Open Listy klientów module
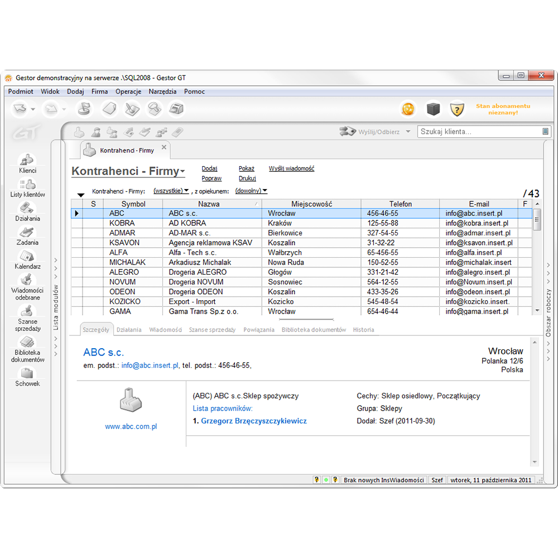Screen dimensions: 558x558 pos(27,185)
